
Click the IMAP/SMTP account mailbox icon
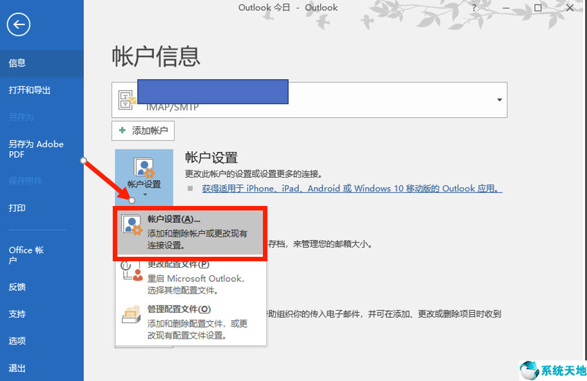point(126,100)
